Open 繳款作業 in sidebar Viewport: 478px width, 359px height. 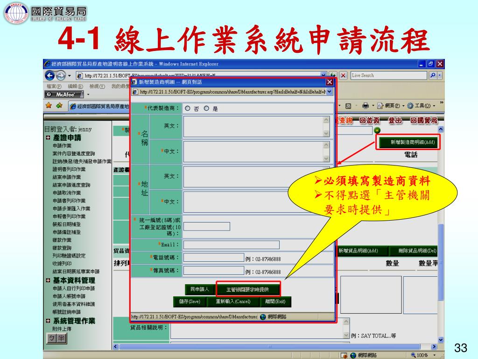pos(62,240)
